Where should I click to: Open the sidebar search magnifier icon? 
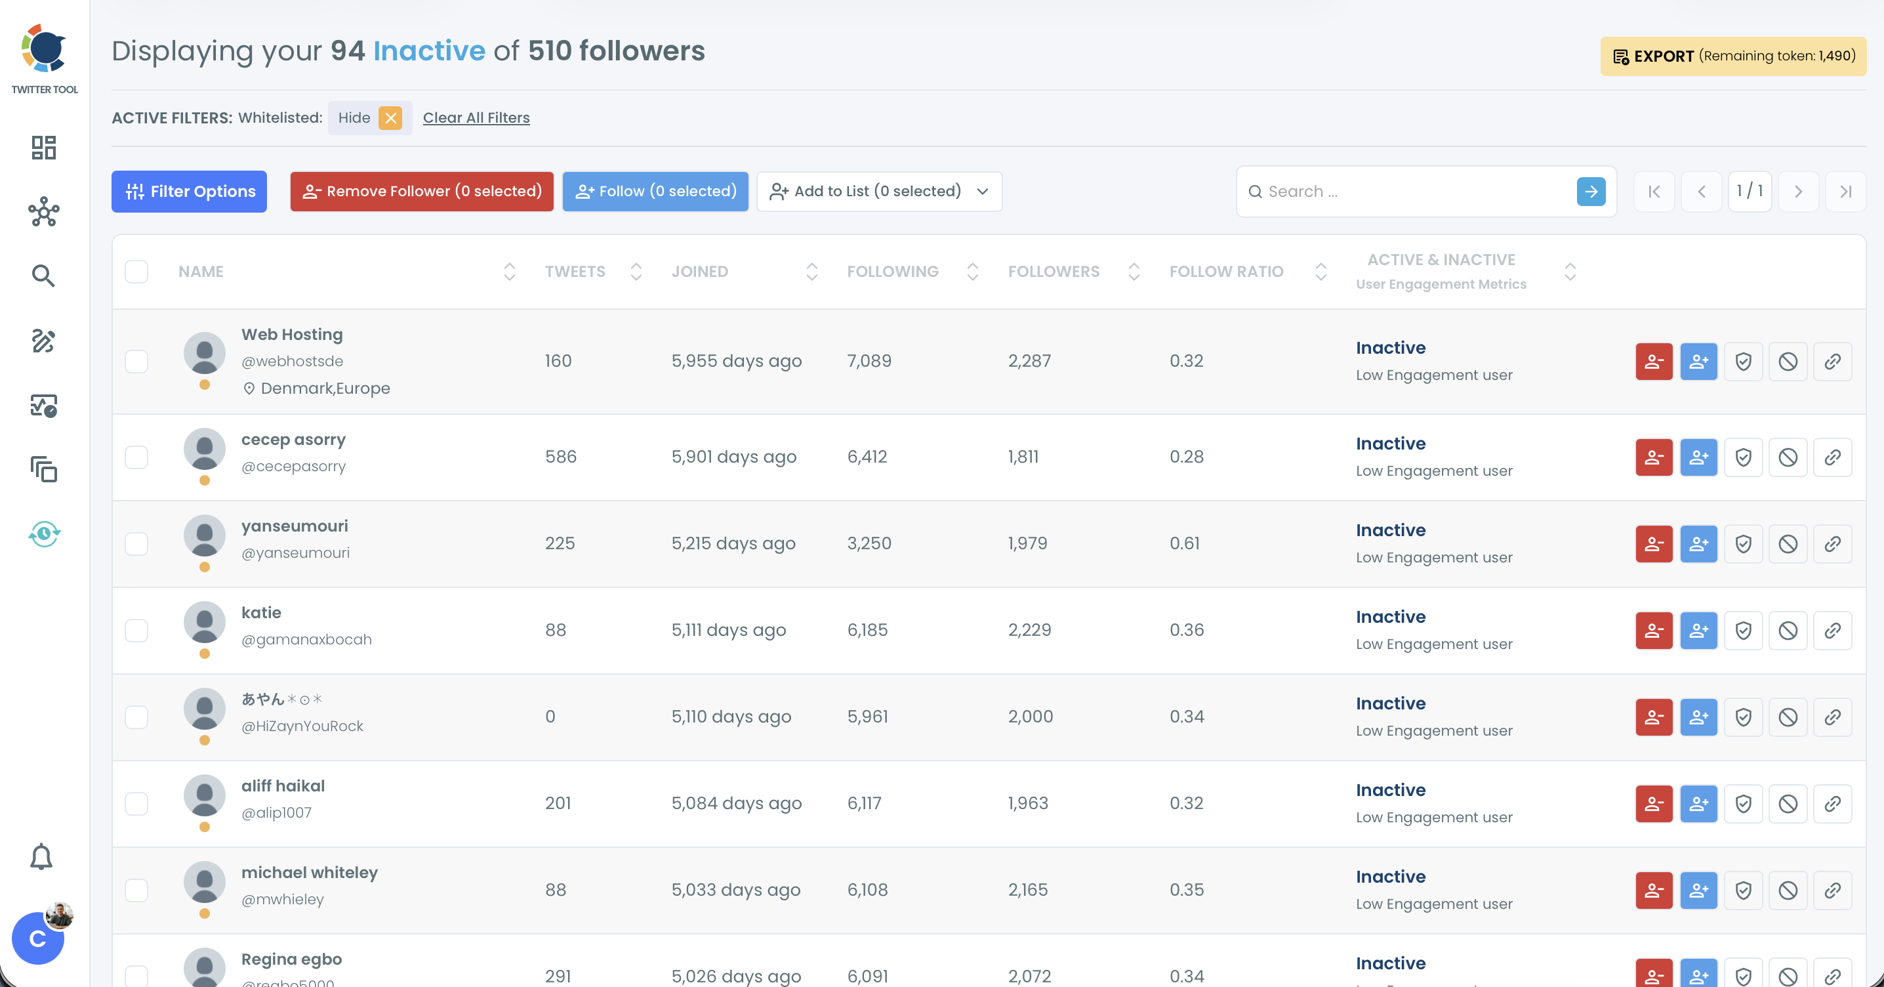(43, 275)
